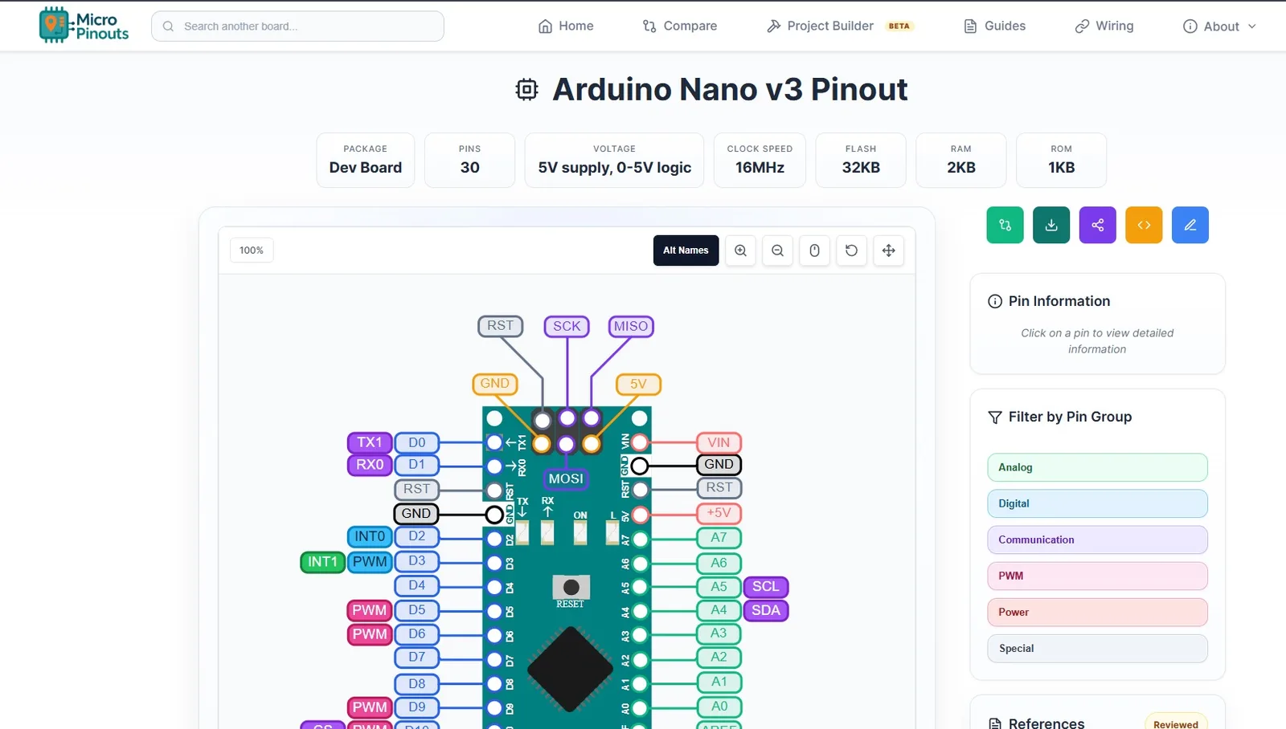Click the blue edit pencil button

[x=1190, y=225]
